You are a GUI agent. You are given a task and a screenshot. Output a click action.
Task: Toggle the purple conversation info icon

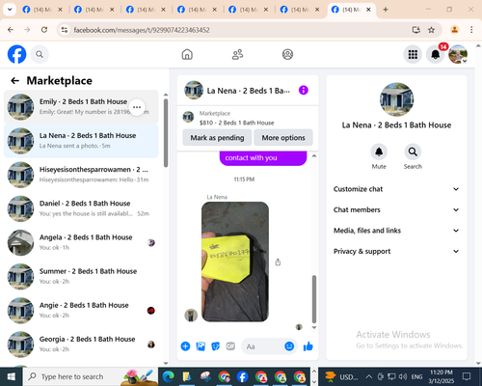coord(304,90)
